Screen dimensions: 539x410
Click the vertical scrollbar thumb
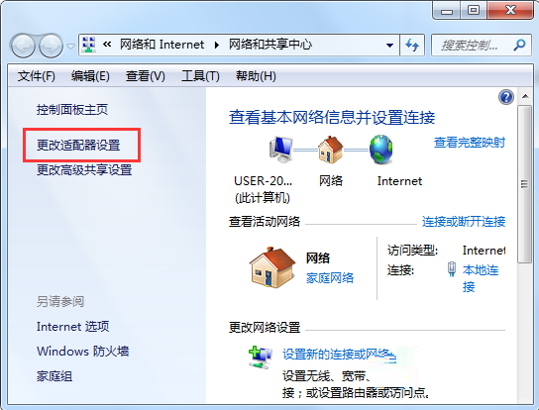point(524,184)
